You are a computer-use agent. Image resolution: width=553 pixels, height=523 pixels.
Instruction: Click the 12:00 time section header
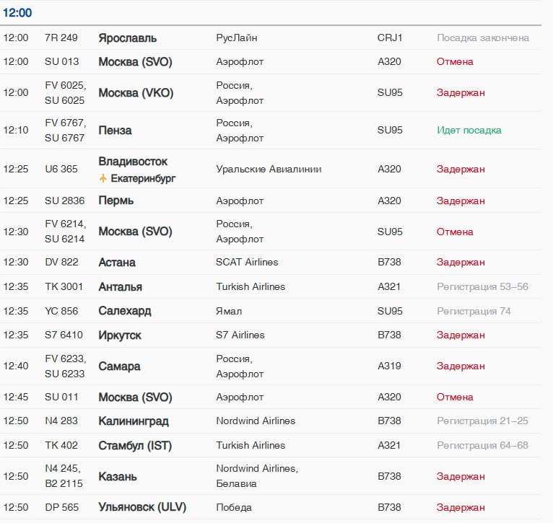click(17, 13)
